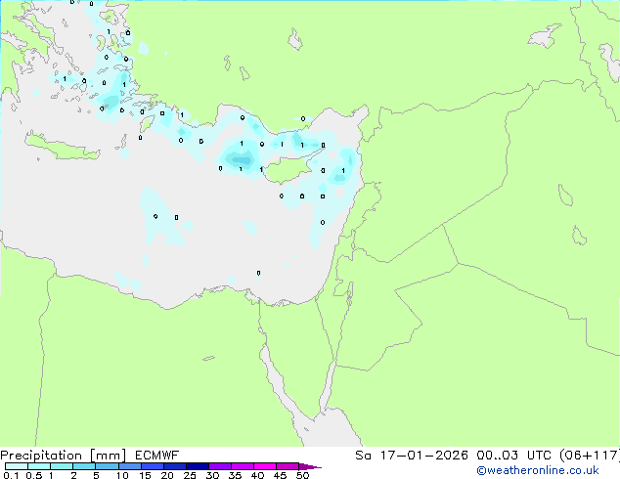Click the legend value '20'

click(167, 475)
